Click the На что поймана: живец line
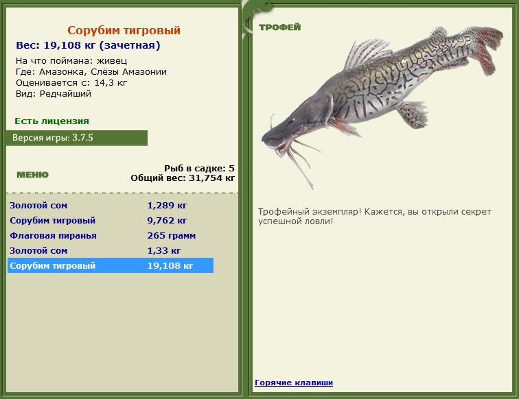The width and height of the screenshot is (519, 399). (x=71, y=61)
